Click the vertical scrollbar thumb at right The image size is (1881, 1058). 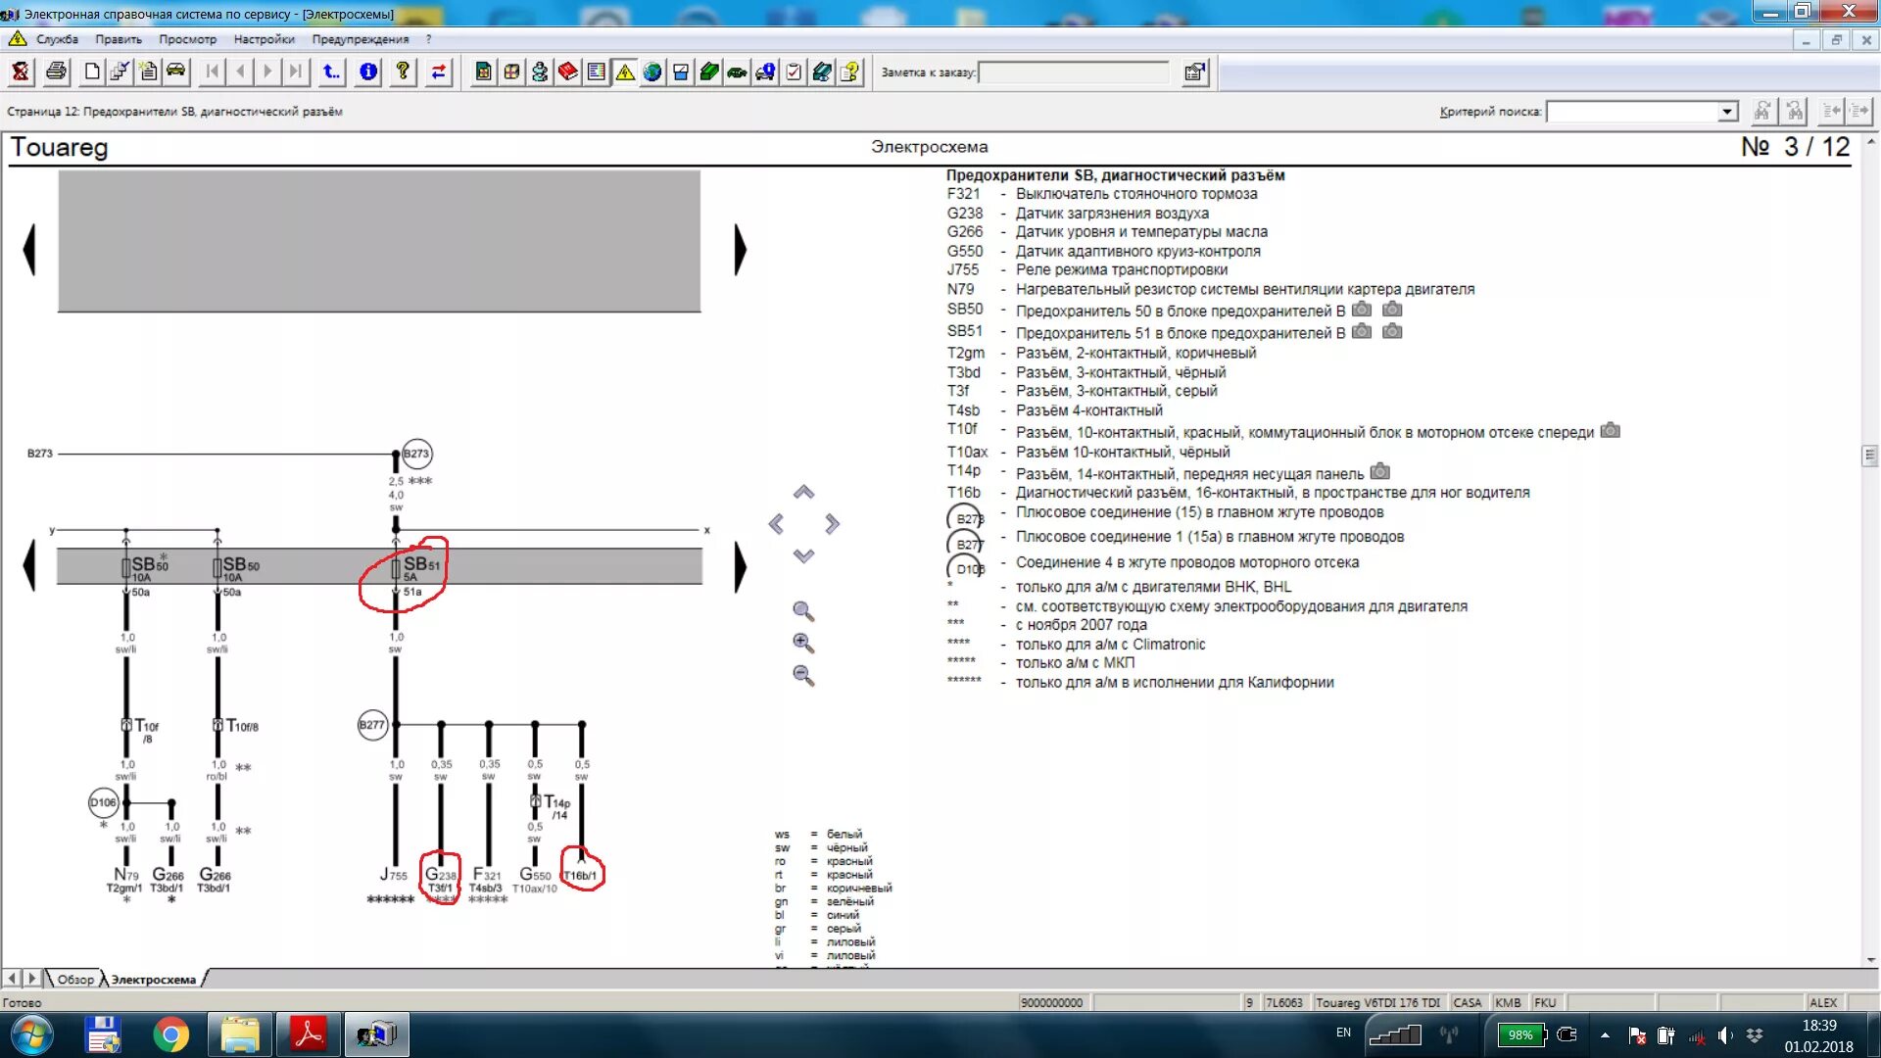point(1869,456)
